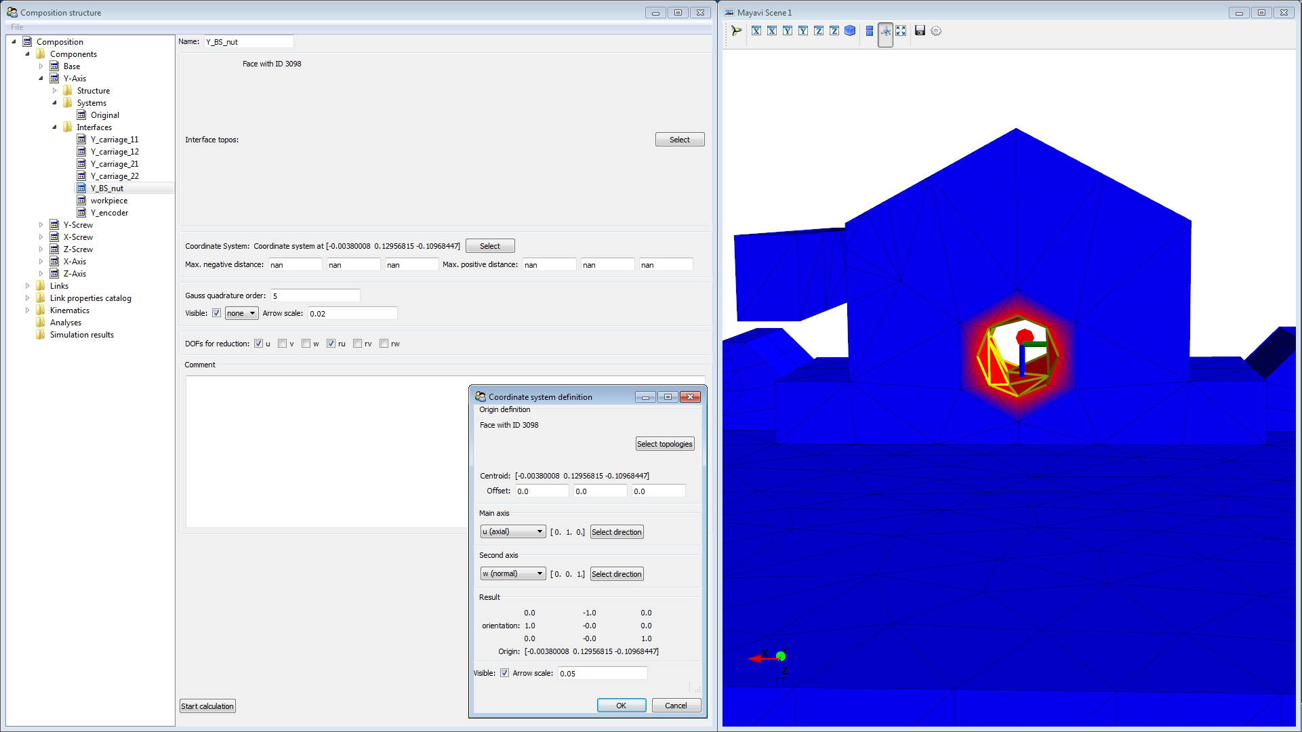Expand the Kinematics folder node
This screenshot has height=732, width=1302.
point(27,310)
